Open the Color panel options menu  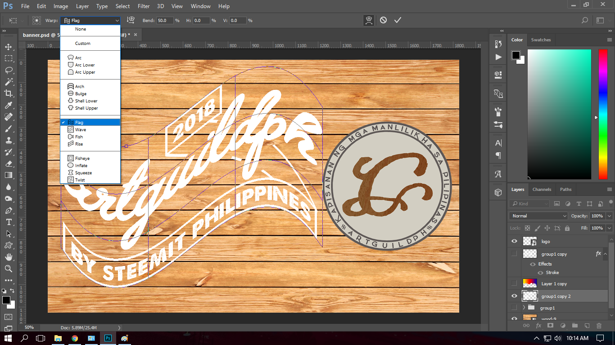610,40
